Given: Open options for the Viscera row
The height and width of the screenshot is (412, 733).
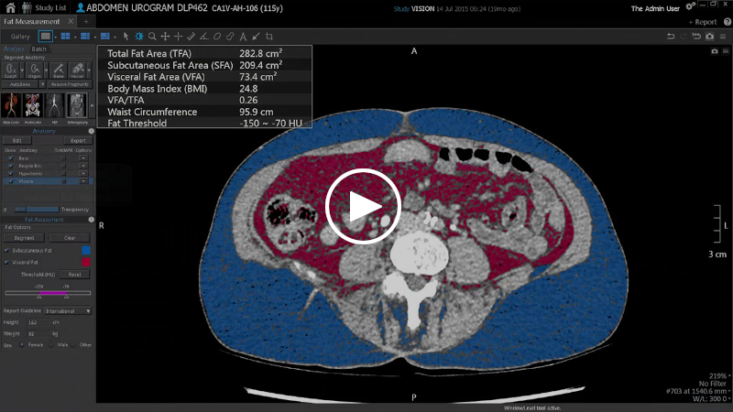Looking at the screenshot, I should tap(83, 181).
